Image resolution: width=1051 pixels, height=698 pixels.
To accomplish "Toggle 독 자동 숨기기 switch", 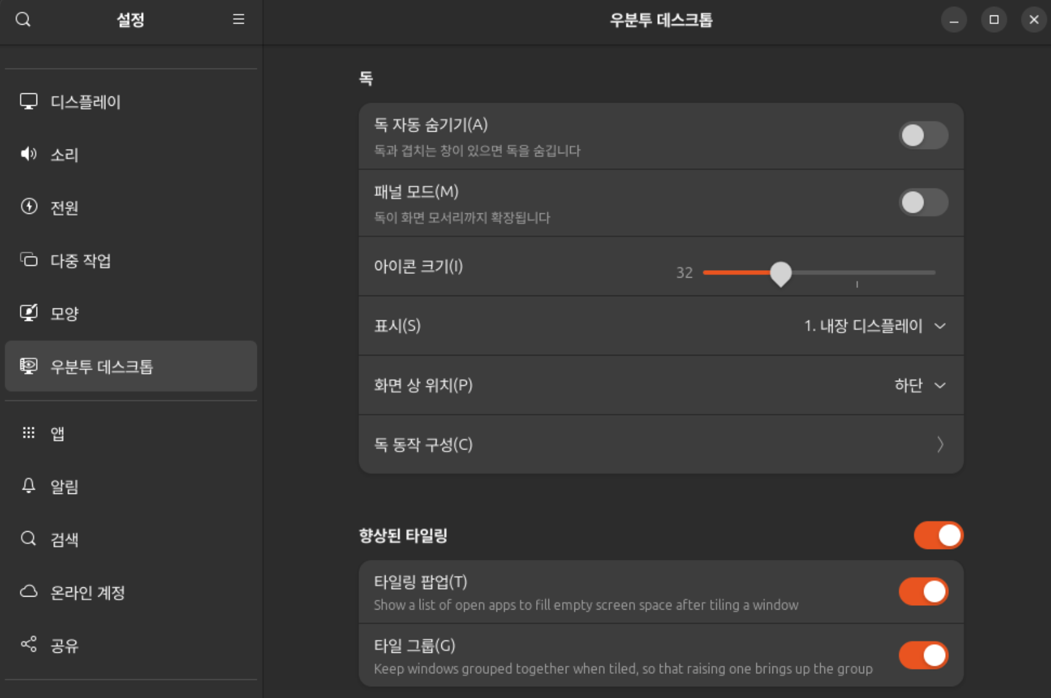I will tap(923, 135).
